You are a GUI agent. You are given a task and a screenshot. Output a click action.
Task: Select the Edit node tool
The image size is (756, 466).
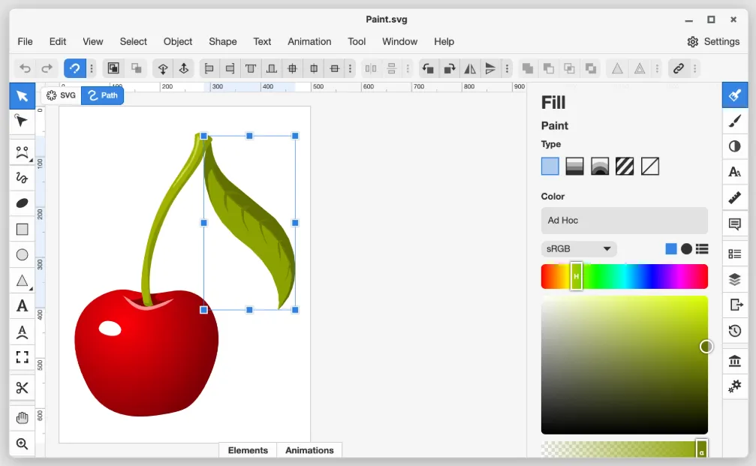click(23, 121)
